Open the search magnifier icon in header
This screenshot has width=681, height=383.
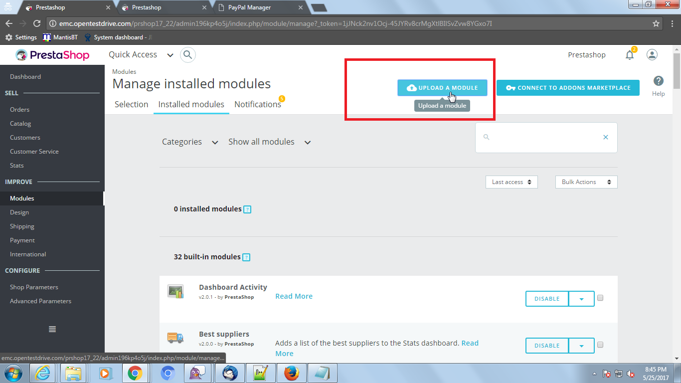pyautogui.click(x=187, y=55)
